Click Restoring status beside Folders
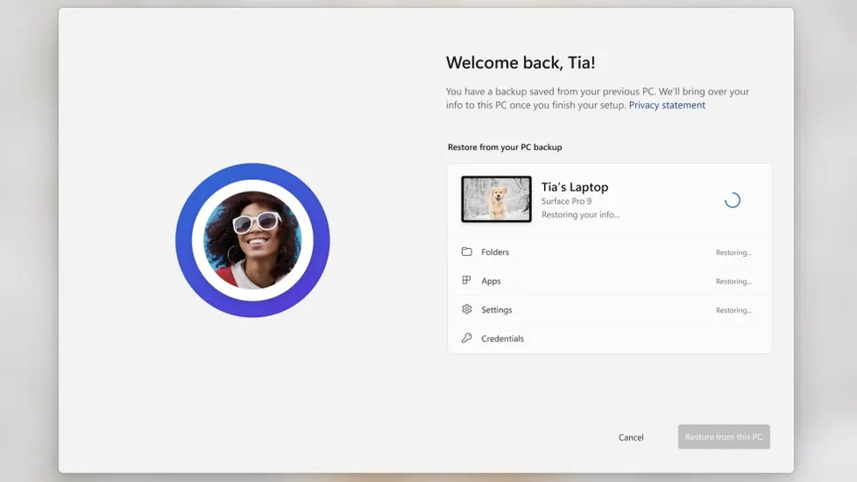 [x=733, y=252]
